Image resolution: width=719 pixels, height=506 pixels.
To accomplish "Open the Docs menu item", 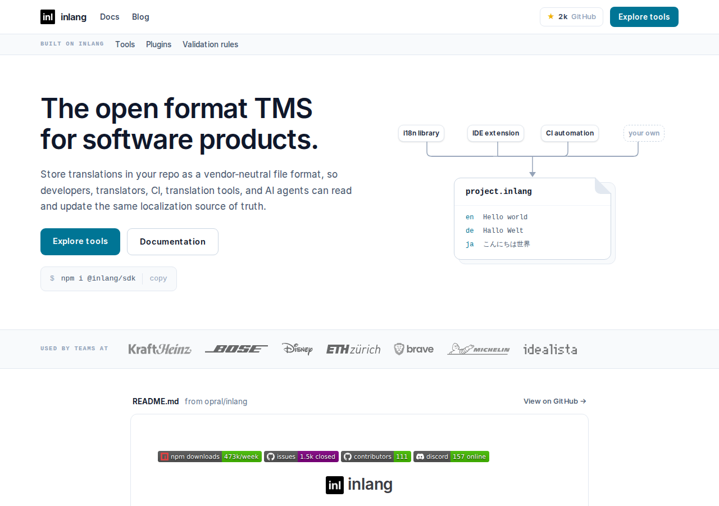I will [110, 17].
